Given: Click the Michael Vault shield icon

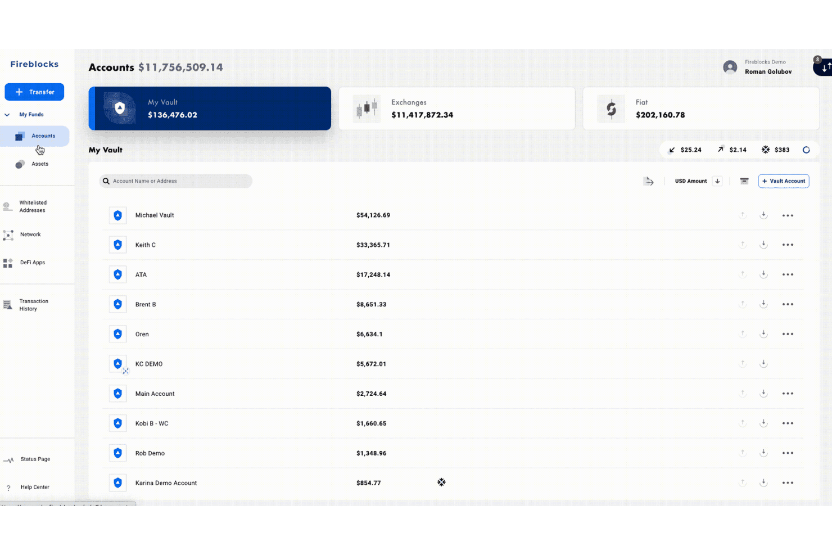Looking at the screenshot, I should click(117, 215).
